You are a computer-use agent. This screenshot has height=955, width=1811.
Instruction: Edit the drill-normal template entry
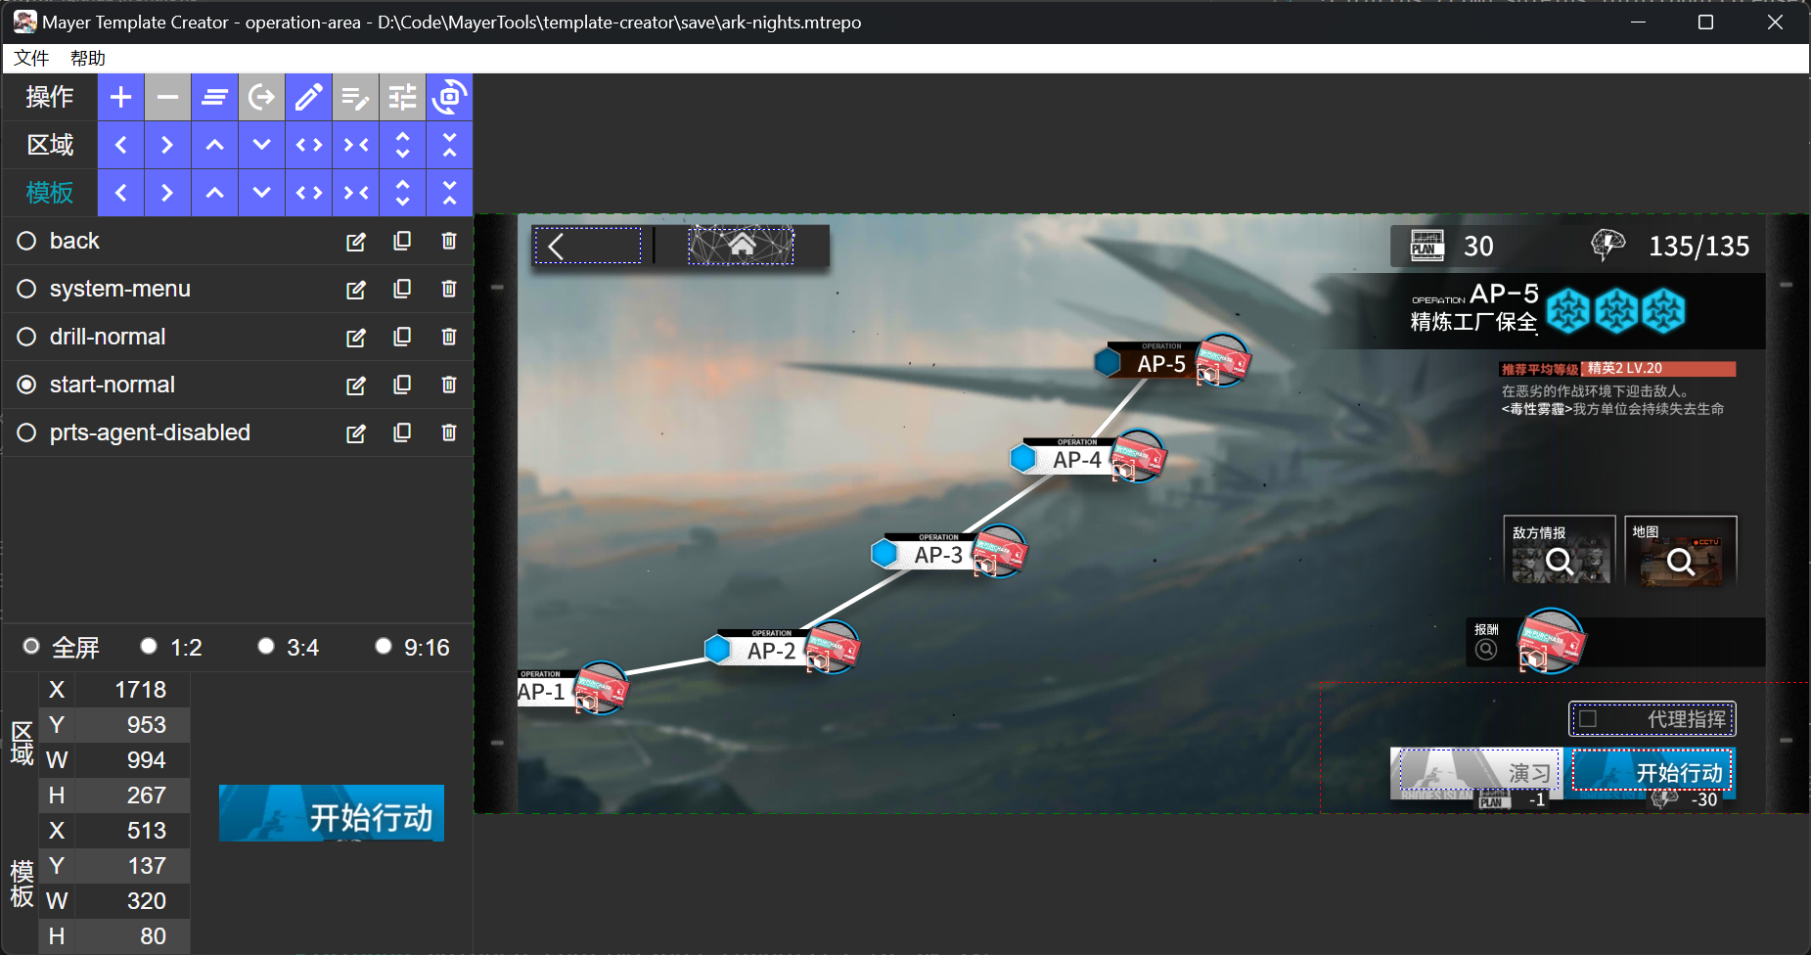pos(356,338)
